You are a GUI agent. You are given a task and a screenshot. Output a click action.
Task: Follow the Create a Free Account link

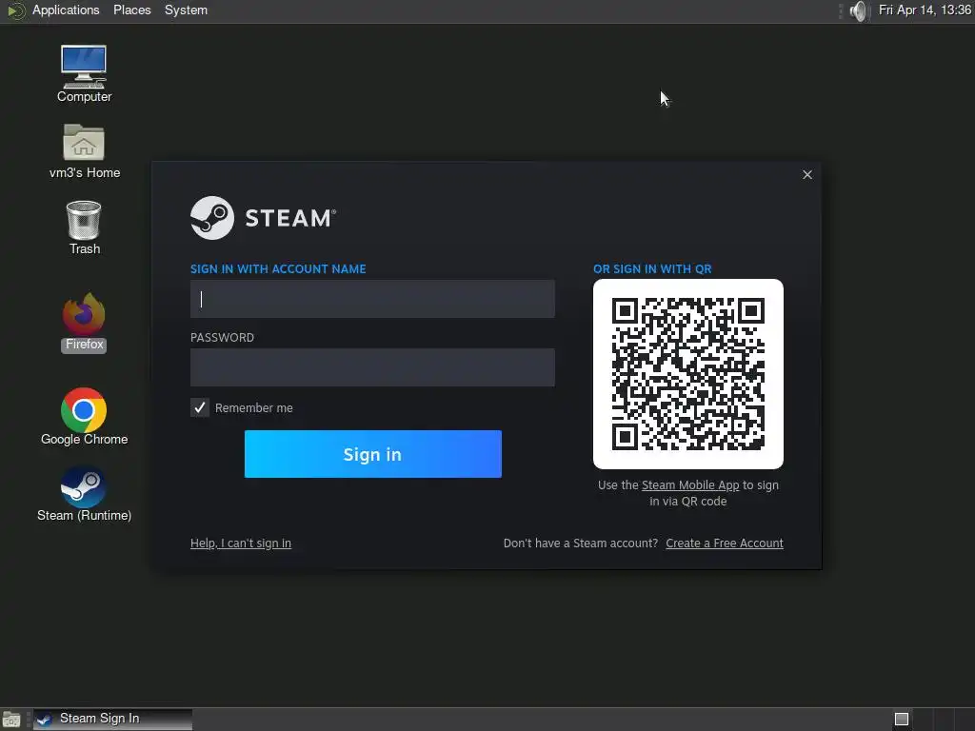725,543
